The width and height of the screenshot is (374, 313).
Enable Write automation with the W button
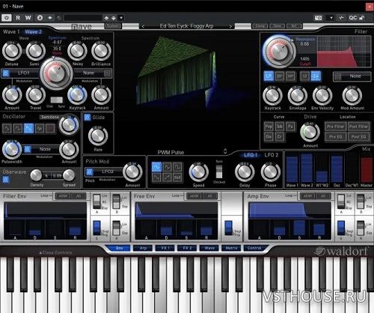coord(28,18)
